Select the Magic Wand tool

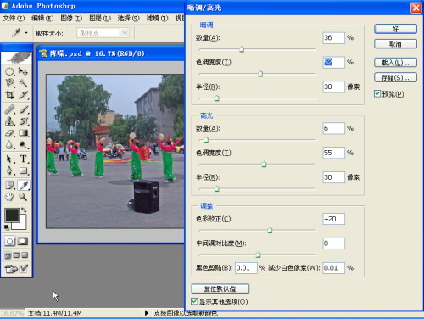click(23, 83)
